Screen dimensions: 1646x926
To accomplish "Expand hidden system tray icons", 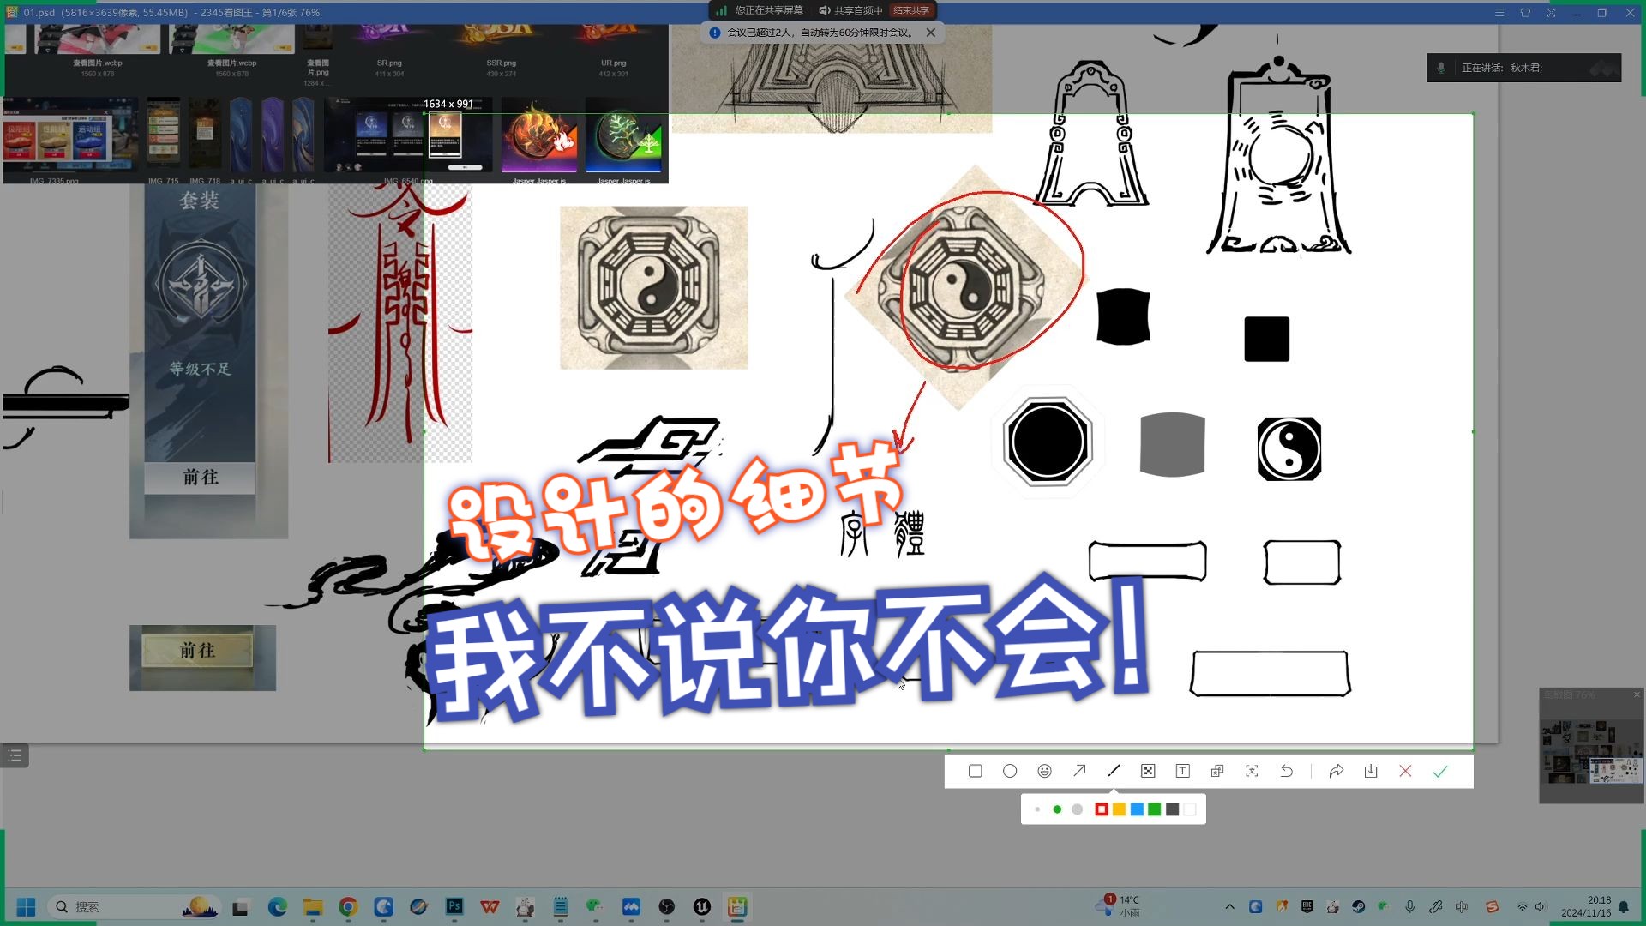I will pos(1229,906).
